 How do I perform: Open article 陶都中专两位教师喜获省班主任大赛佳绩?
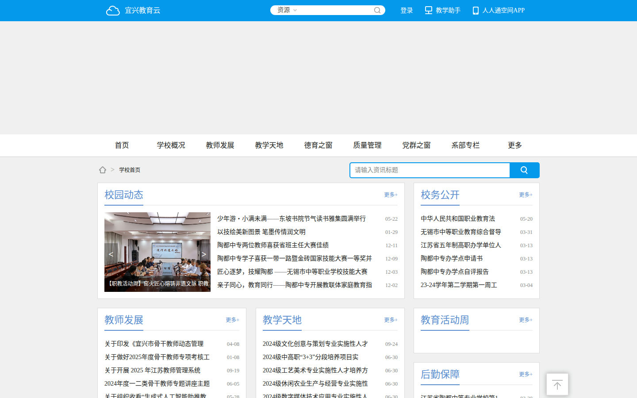(273, 245)
